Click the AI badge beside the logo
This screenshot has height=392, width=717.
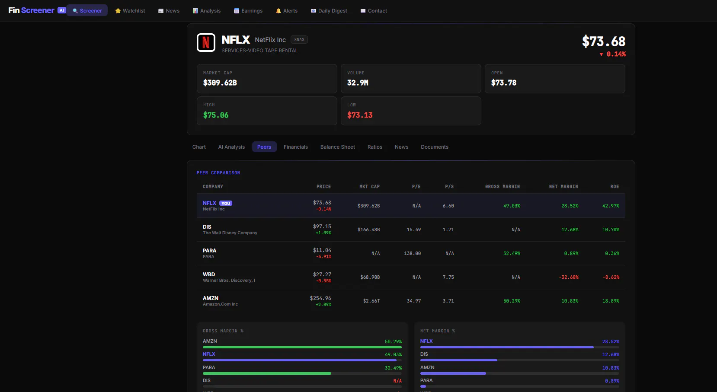(62, 10)
